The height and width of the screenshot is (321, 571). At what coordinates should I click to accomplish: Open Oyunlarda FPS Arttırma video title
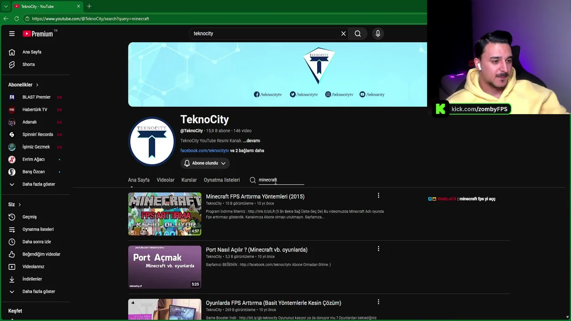[273, 303]
